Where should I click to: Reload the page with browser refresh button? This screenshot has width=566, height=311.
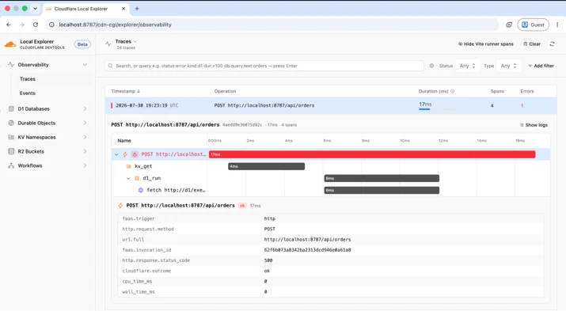[x=36, y=25]
